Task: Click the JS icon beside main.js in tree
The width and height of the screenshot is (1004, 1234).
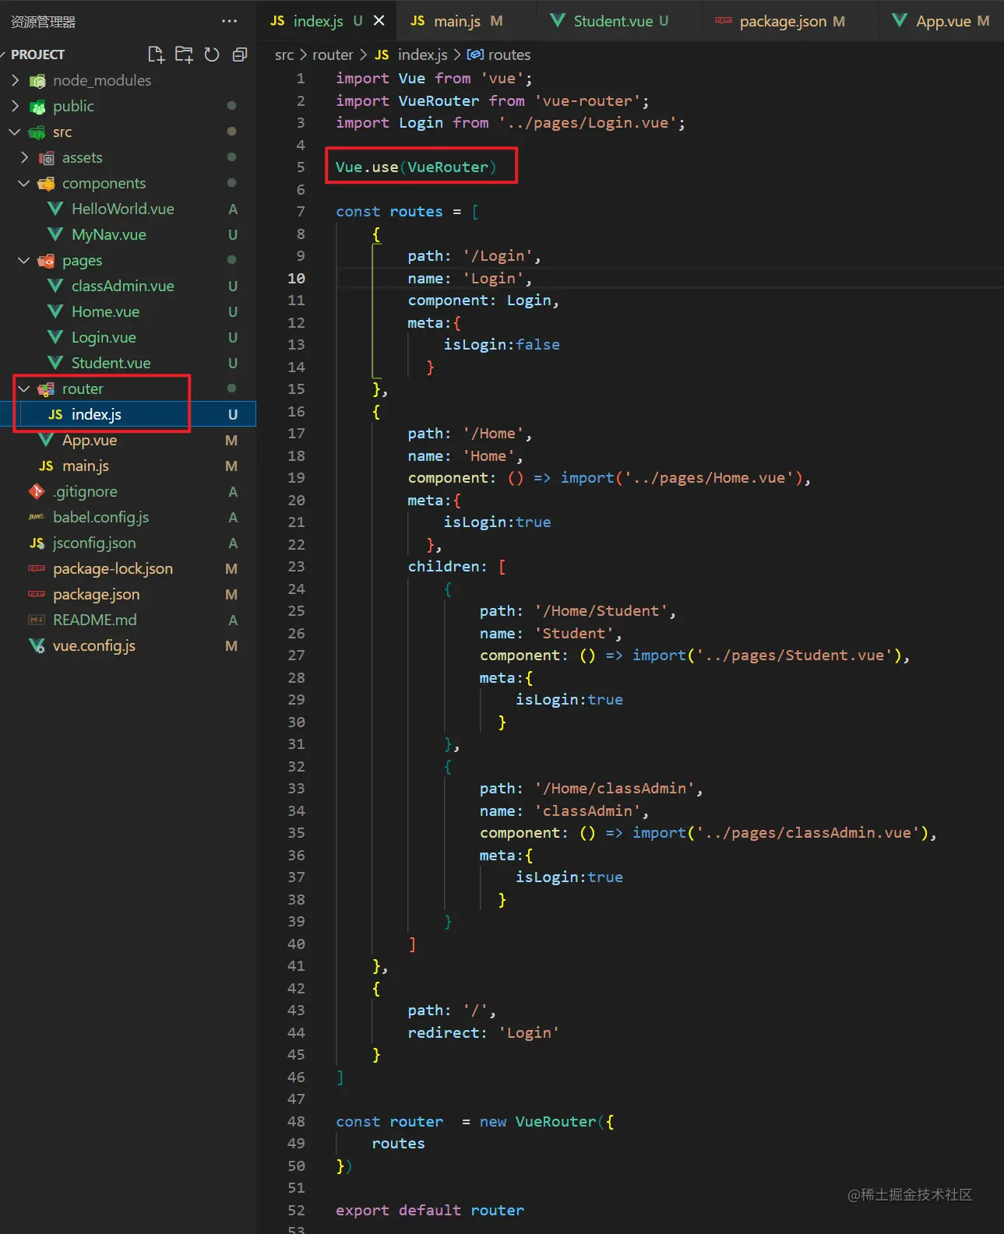Action: 46,466
